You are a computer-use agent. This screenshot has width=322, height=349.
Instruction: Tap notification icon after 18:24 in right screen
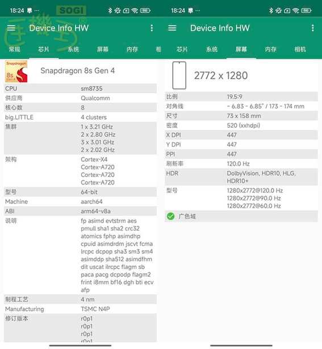pyautogui.click(x=190, y=10)
